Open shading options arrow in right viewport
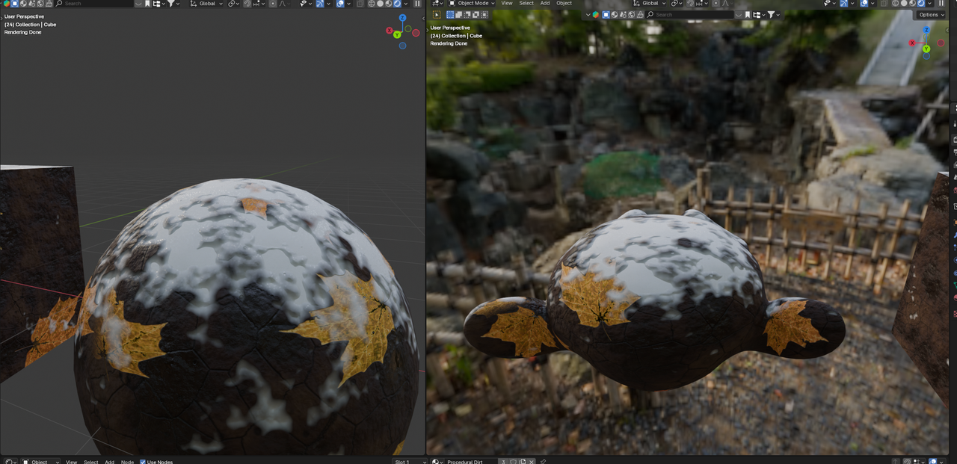This screenshot has height=464, width=957. pyautogui.click(x=929, y=4)
